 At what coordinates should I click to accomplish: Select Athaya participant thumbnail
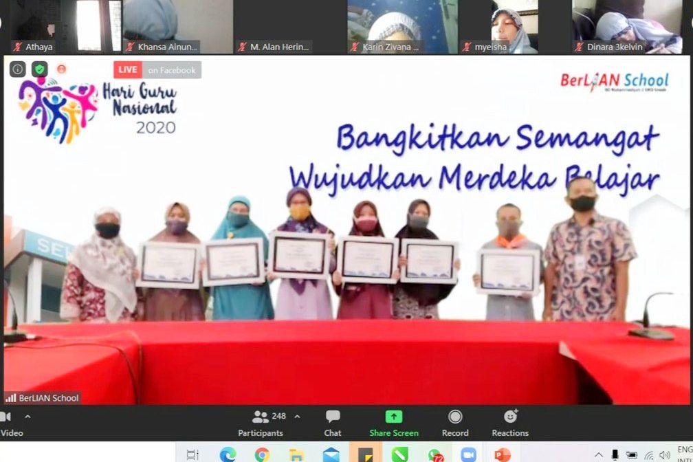click(x=66, y=27)
